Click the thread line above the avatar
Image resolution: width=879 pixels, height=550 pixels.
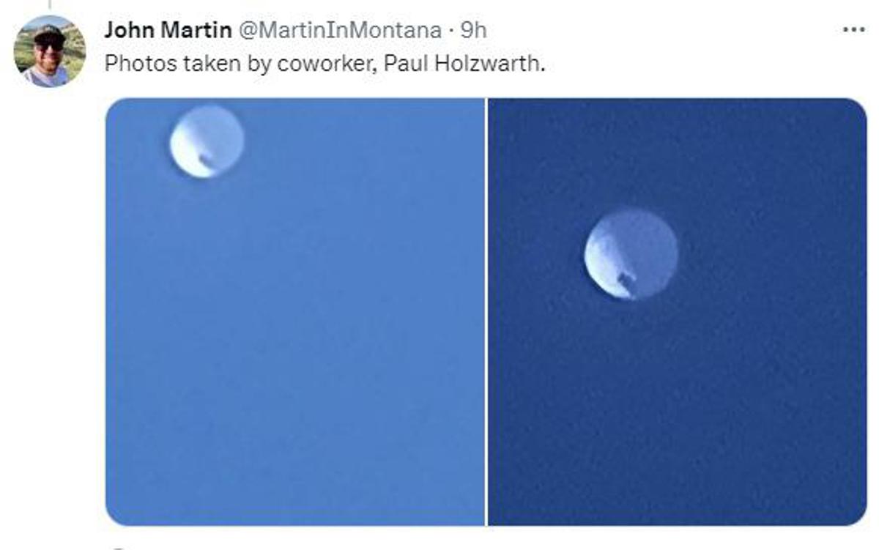pos(49,4)
